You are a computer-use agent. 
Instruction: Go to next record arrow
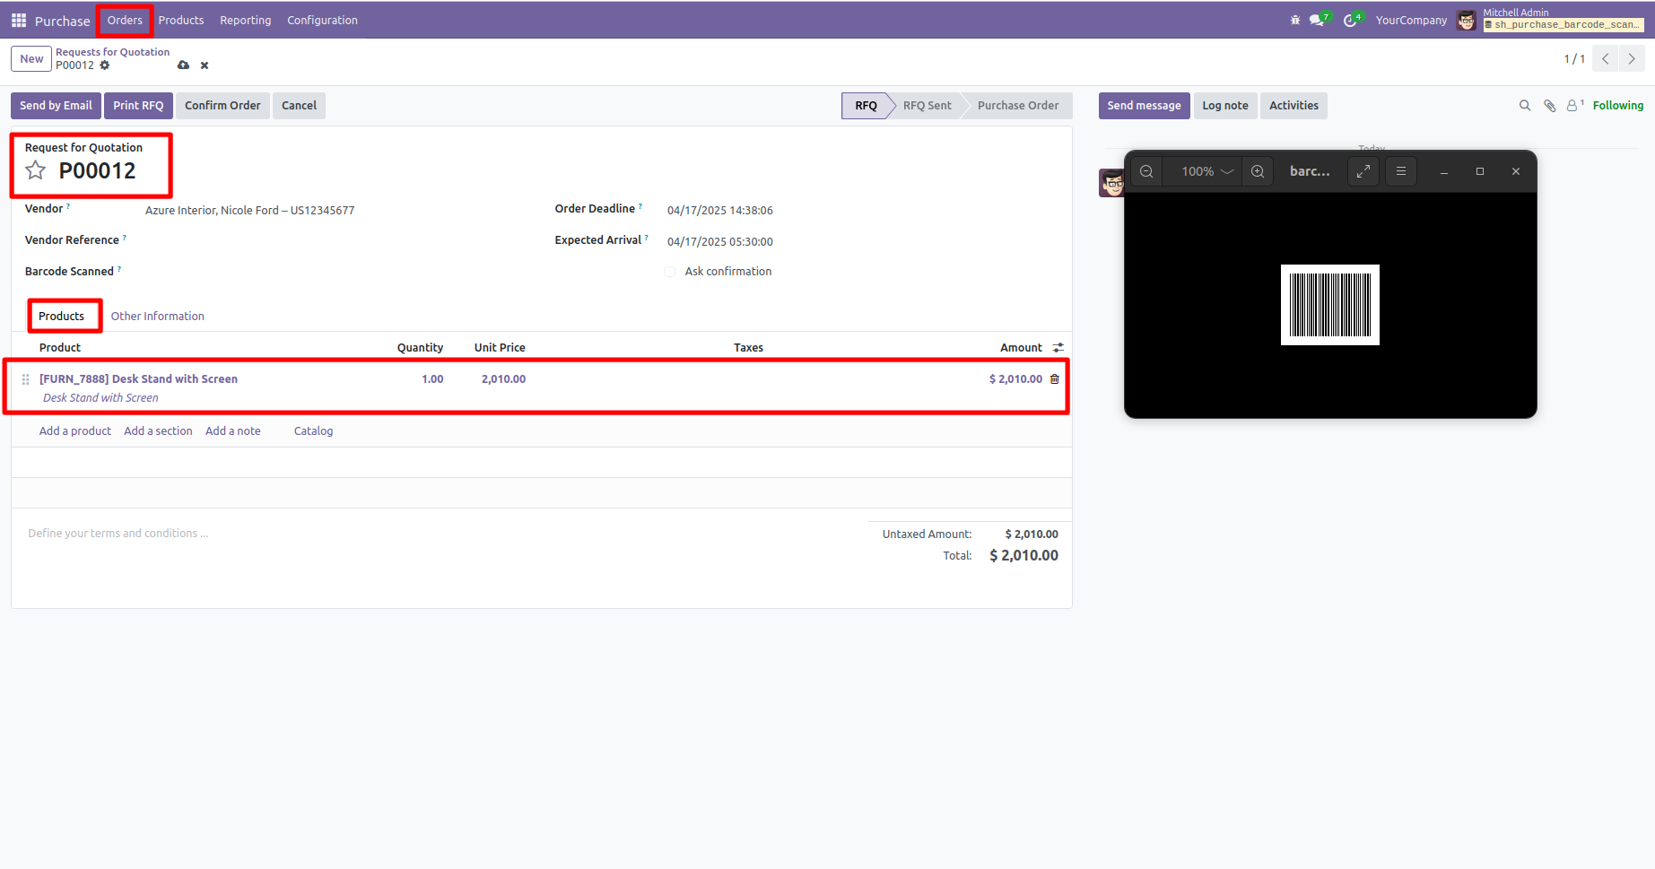[1632, 59]
